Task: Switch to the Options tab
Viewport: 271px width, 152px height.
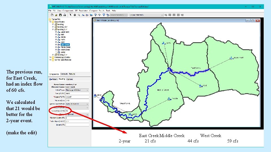Action: pyautogui.click(x=69, y=79)
